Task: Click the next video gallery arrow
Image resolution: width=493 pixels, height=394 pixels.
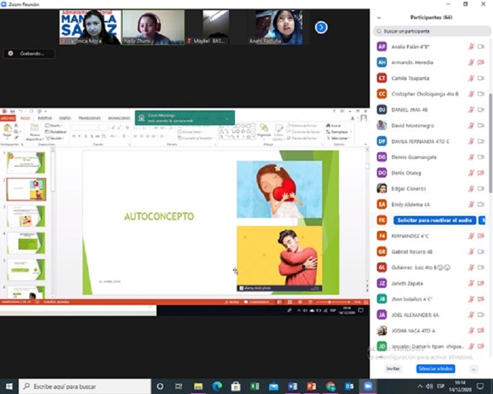Action: pos(321,27)
